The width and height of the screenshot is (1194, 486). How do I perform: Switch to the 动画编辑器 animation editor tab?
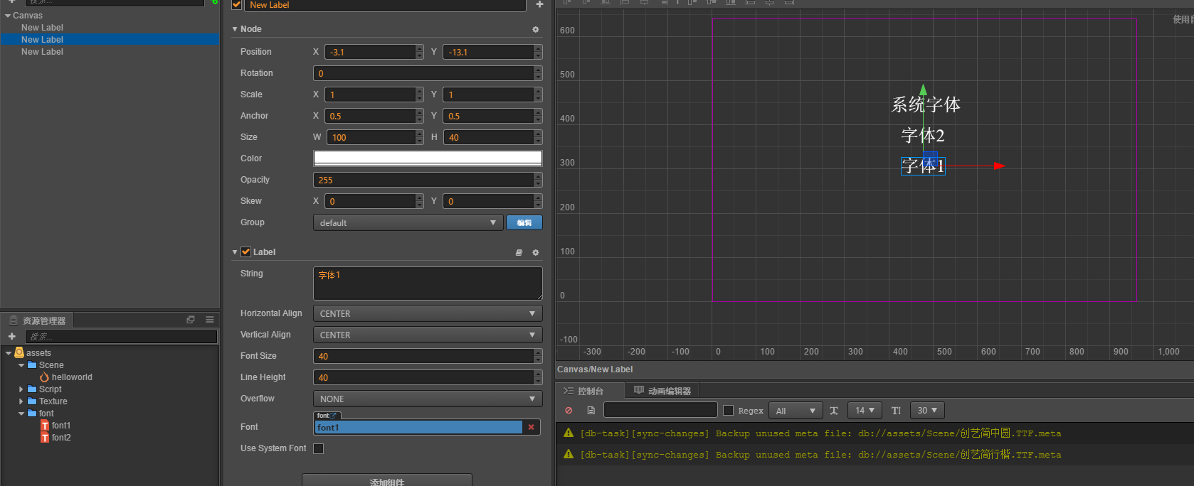point(662,391)
